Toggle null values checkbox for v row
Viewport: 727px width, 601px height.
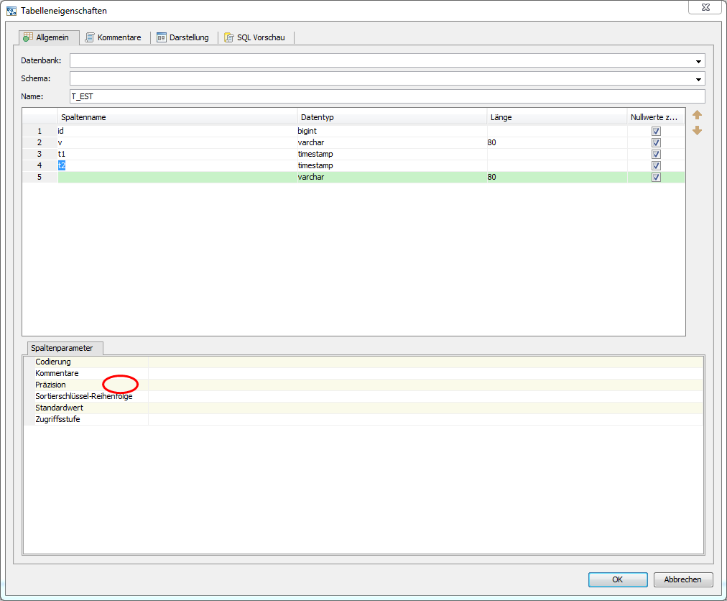[x=656, y=142]
